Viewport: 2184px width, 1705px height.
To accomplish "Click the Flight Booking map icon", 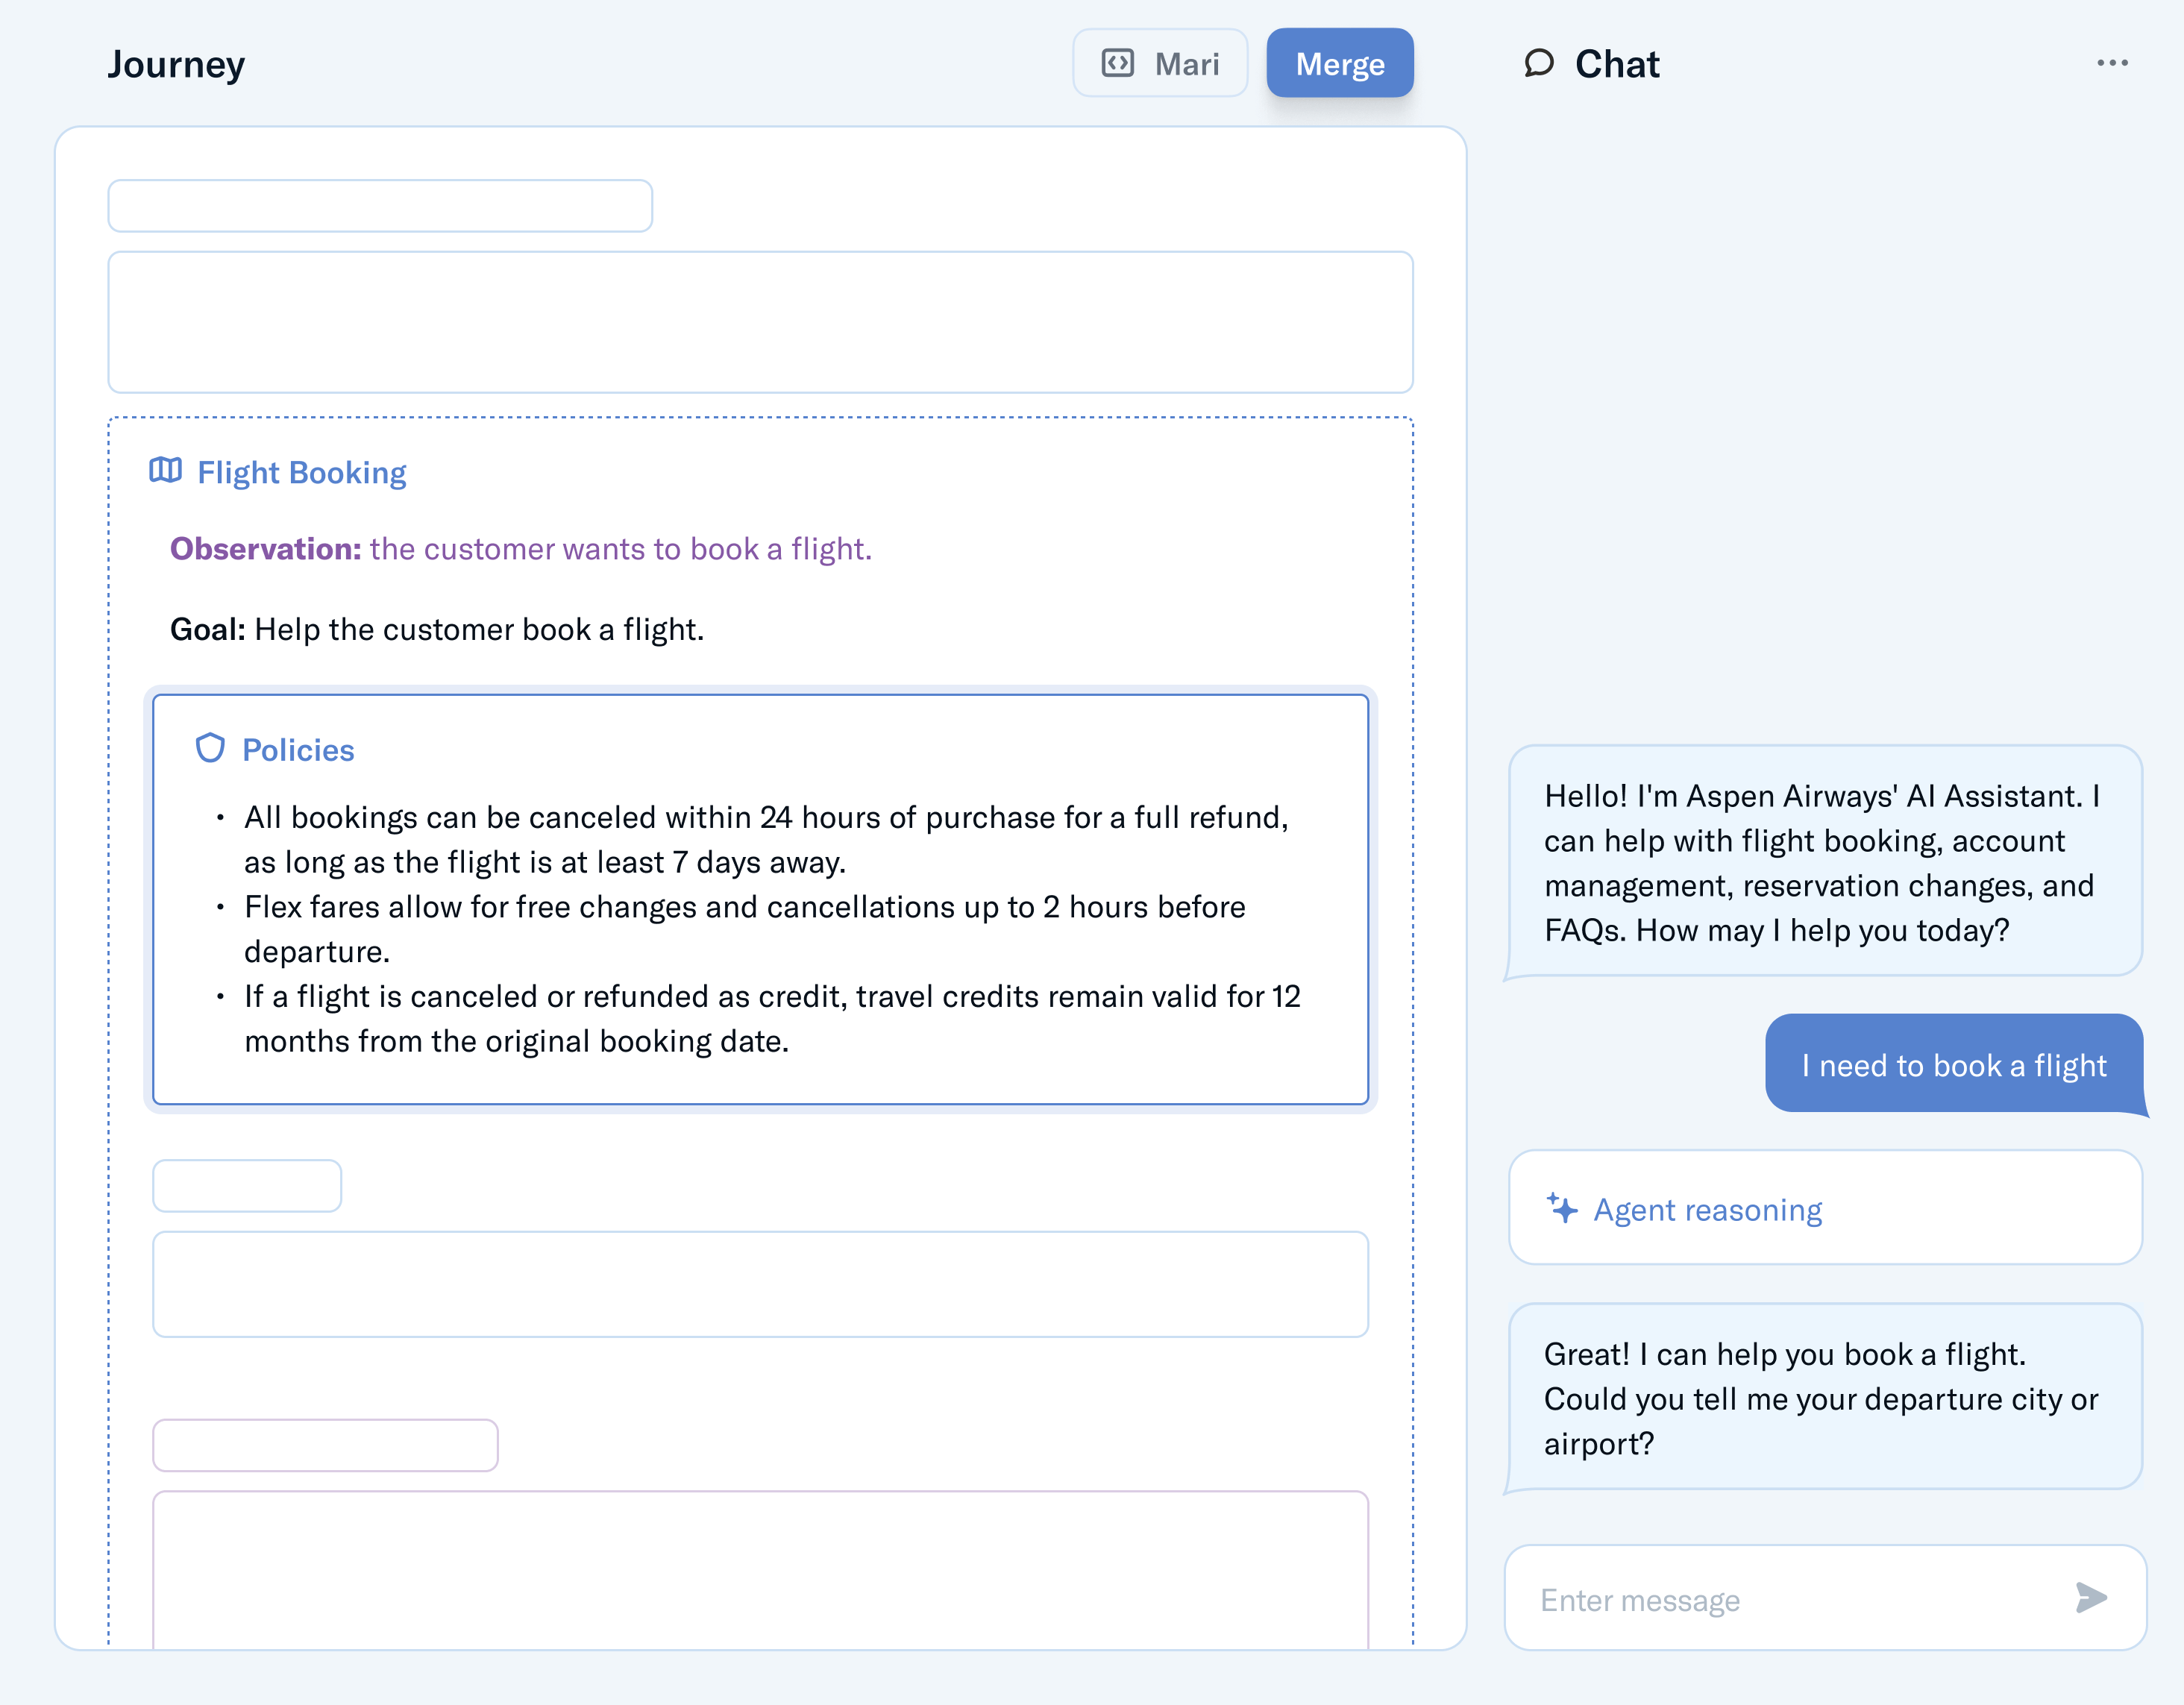I will click(165, 471).
